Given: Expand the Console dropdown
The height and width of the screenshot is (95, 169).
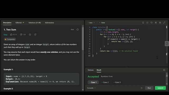Looking at the screenshot, I should click(91, 88).
